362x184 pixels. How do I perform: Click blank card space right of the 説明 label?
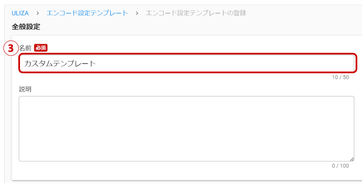(x=192, y=89)
